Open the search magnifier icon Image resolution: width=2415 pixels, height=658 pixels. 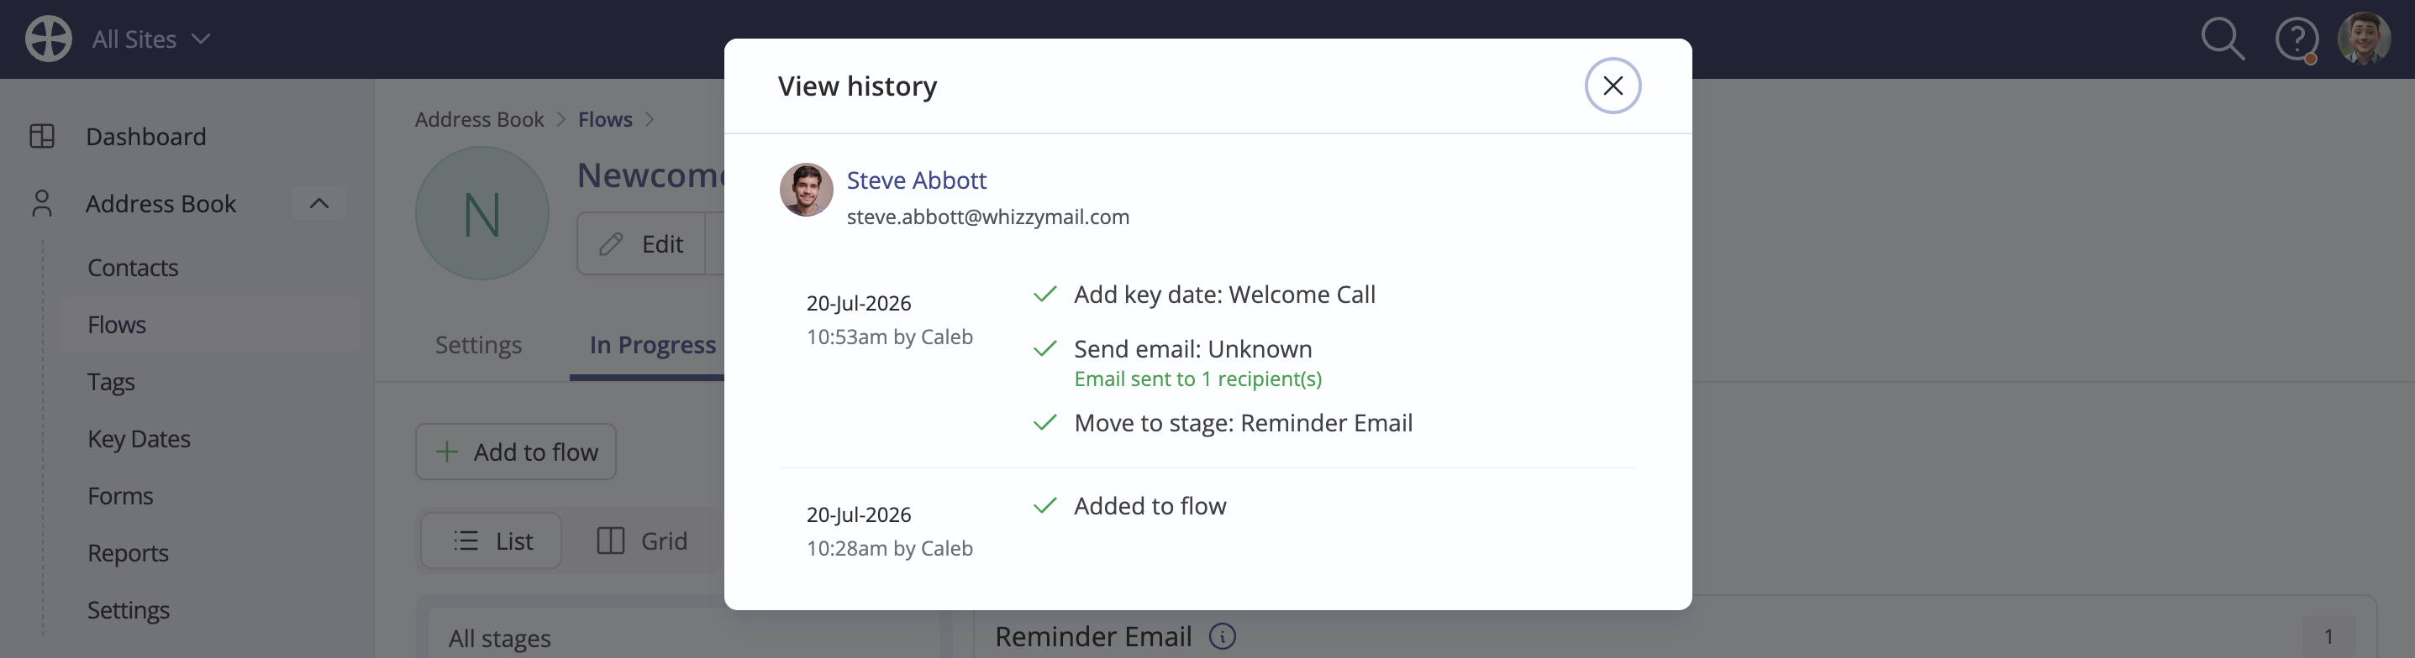click(2222, 39)
